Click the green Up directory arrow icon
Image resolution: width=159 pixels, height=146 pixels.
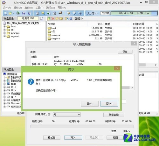49,19
